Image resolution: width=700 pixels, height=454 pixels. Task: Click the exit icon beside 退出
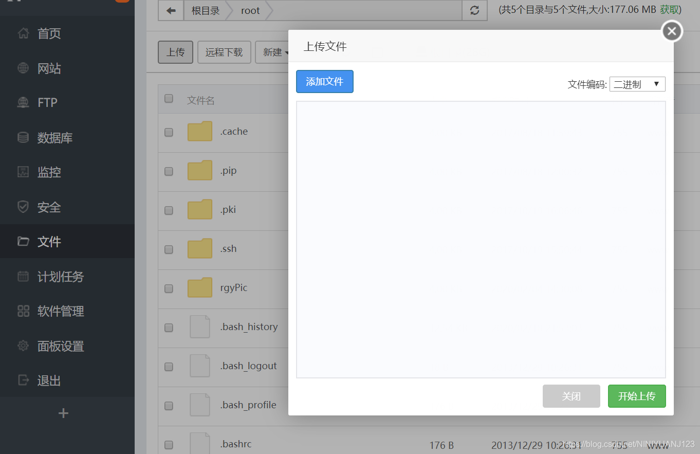(x=23, y=380)
